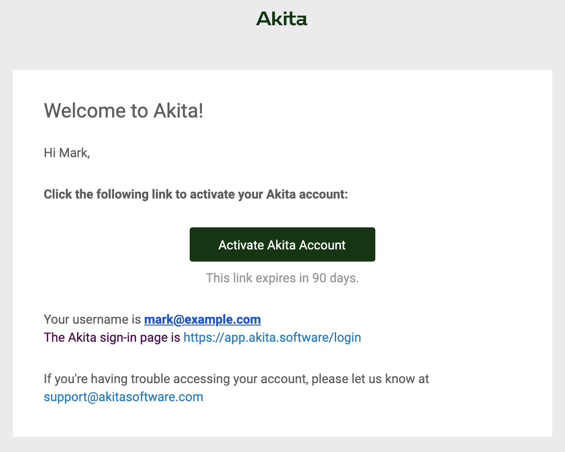Email support@akitasoftware.com via the link
The height and width of the screenshot is (452, 565).
123,397
